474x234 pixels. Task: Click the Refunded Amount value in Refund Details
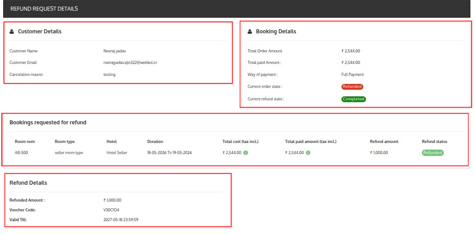pyautogui.click(x=112, y=200)
